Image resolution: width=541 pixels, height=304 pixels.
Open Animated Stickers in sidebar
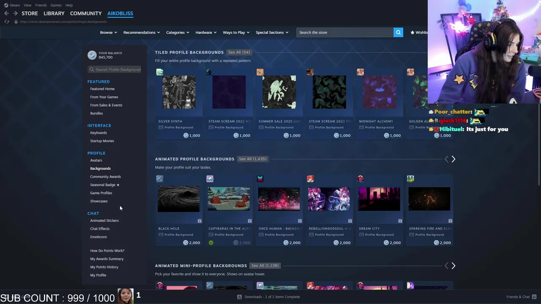click(104, 221)
